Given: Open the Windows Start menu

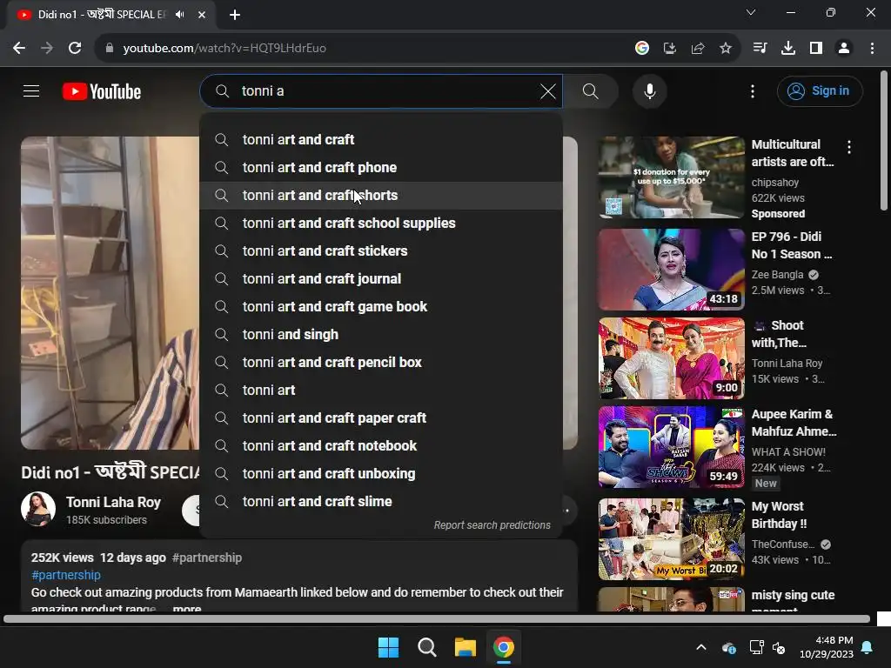Looking at the screenshot, I should pyautogui.click(x=389, y=647).
